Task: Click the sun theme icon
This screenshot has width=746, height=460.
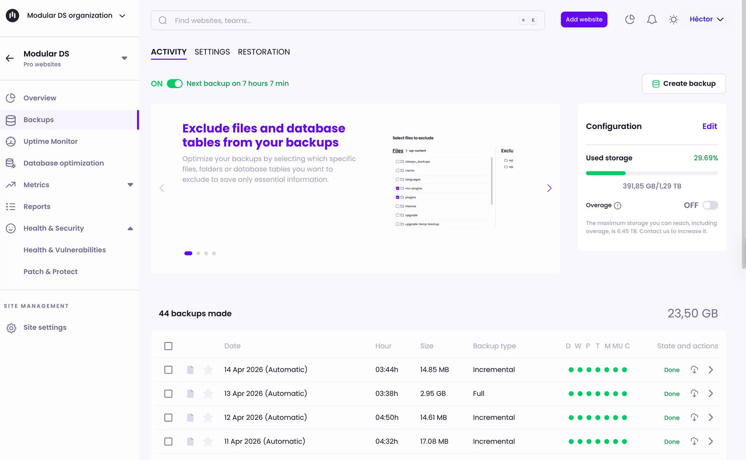Action: 673,19
